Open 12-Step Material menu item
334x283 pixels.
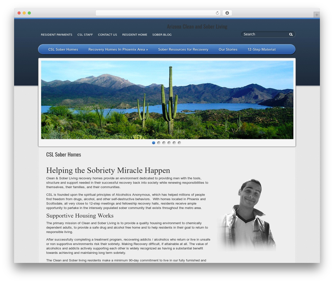click(x=261, y=49)
